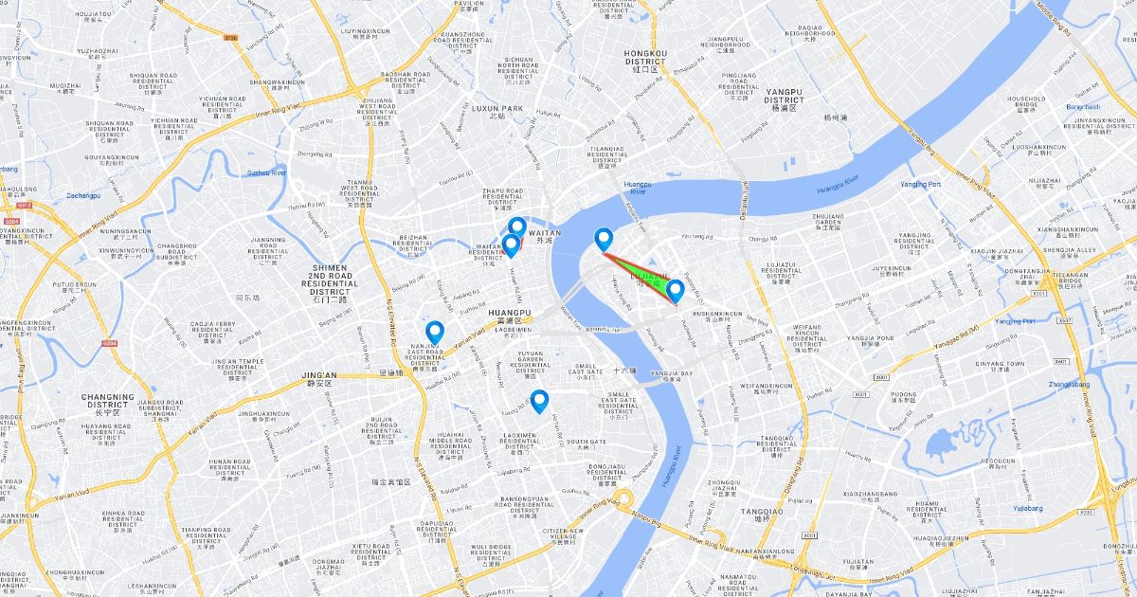Click the pin at the triangle's eastern corner in Lujiazui
Screen dimensions: 1137x597
tap(675, 291)
